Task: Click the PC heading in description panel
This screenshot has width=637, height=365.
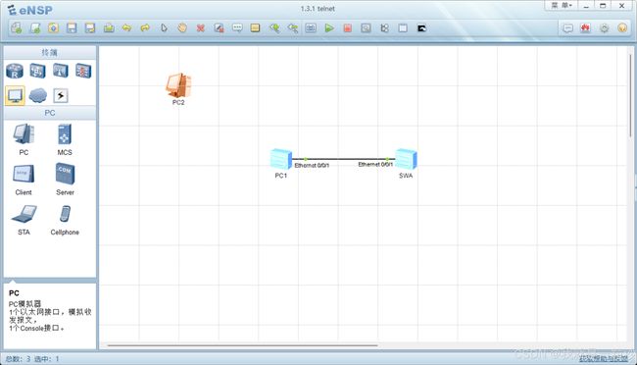Action: pyautogui.click(x=14, y=293)
